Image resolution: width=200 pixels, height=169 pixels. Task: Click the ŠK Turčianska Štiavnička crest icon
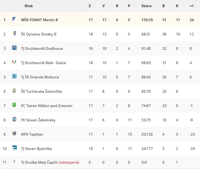(x=14, y=91)
